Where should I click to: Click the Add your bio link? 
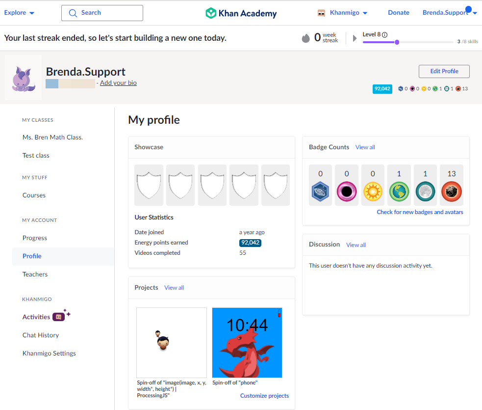point(118,83)
